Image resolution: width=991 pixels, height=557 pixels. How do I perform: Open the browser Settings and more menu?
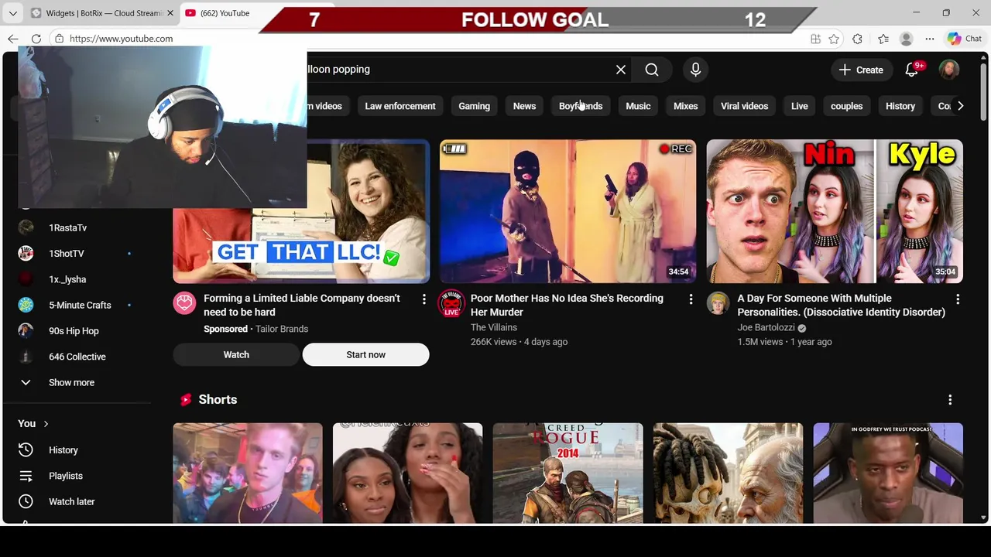coord(930,39)
